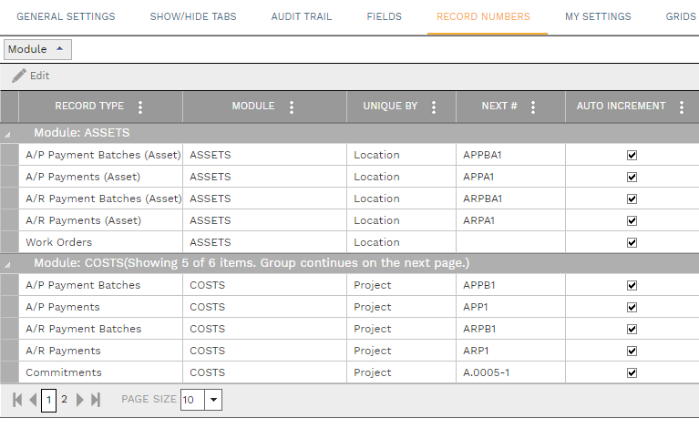Open the Page Size dropdown
699x428 pixels.
[213, 400]
